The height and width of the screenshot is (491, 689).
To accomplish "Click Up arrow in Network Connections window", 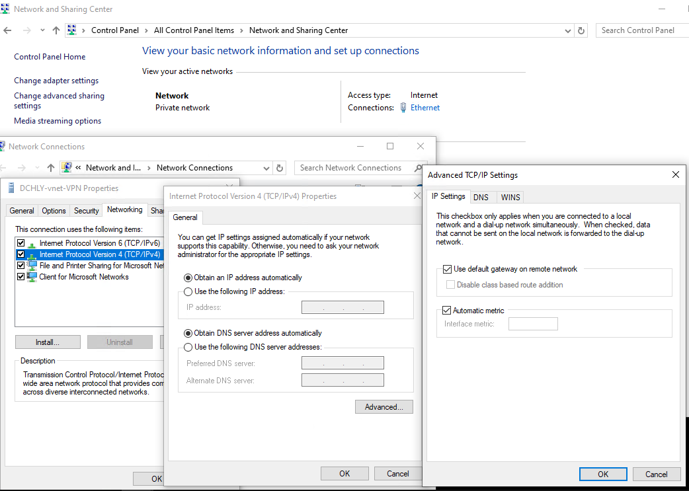I will coord(51,168).
